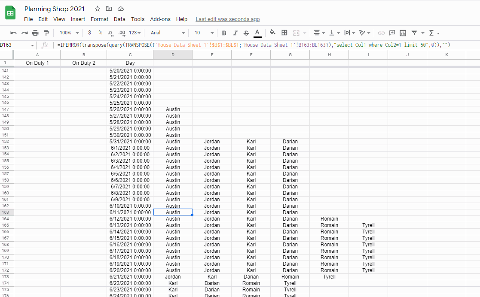
Task: Toggle bold formatting
Action: pos(224,33)
